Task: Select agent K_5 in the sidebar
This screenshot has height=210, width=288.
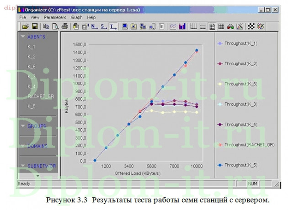Action: pyautogui.click(x=31, y=106)
